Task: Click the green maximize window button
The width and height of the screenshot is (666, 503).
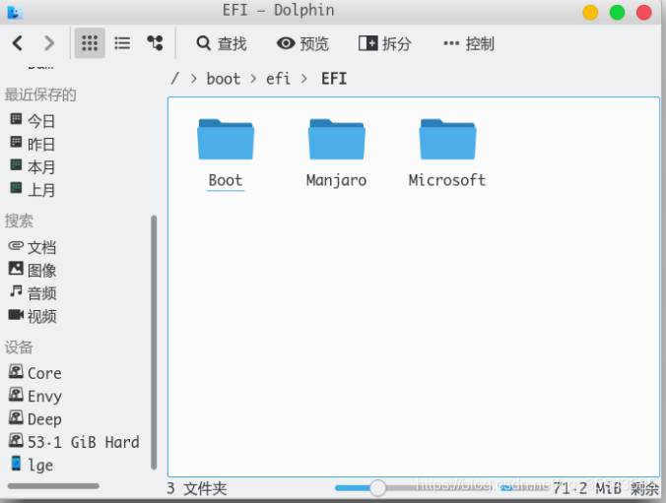Action: 617,13
